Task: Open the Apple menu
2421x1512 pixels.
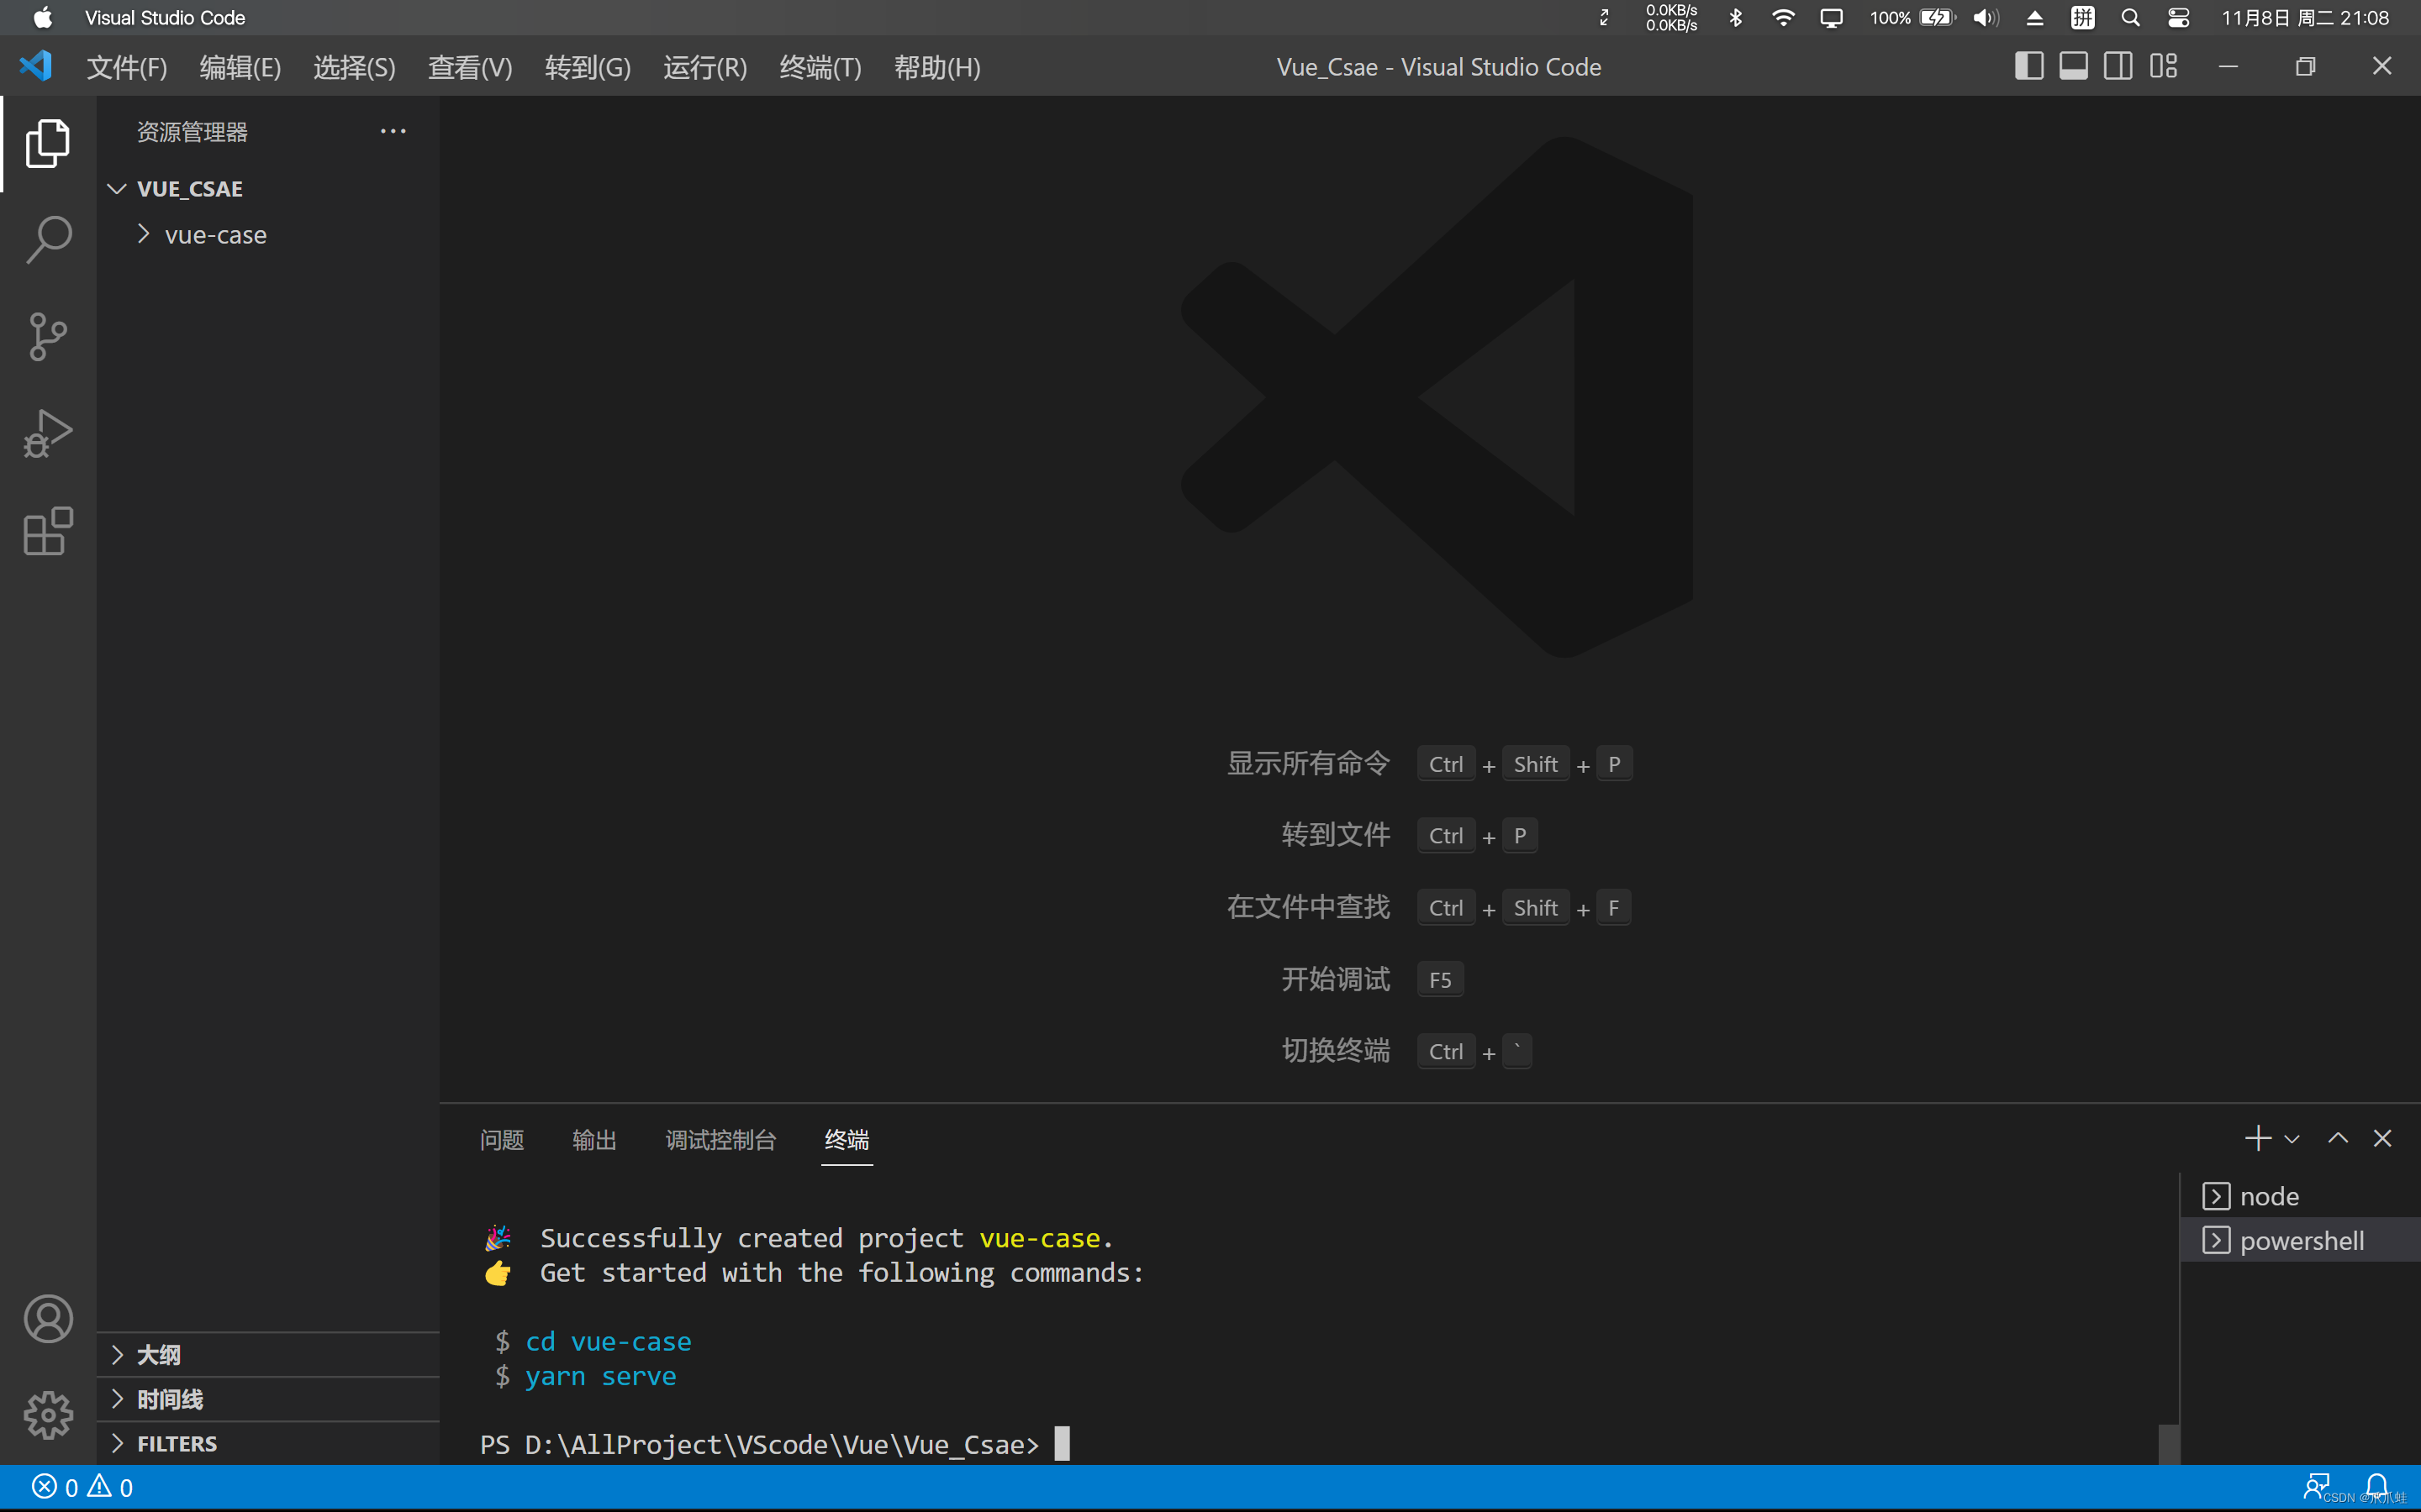Action: click(x=42, y=18)
